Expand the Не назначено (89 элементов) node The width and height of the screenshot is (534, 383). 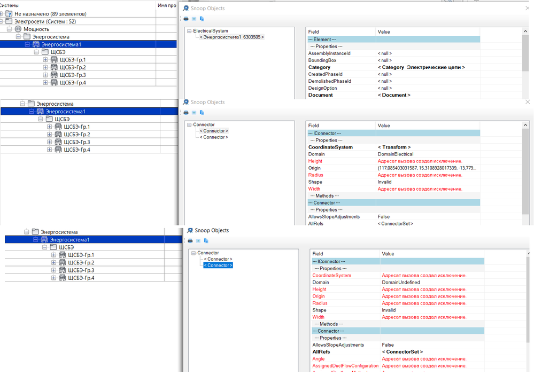[1, 14]
